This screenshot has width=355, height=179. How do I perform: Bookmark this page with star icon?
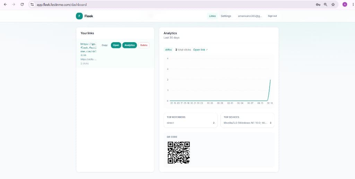(x=333, y=4)
